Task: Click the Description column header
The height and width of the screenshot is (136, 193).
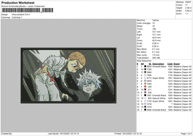Action: (158, 64)
